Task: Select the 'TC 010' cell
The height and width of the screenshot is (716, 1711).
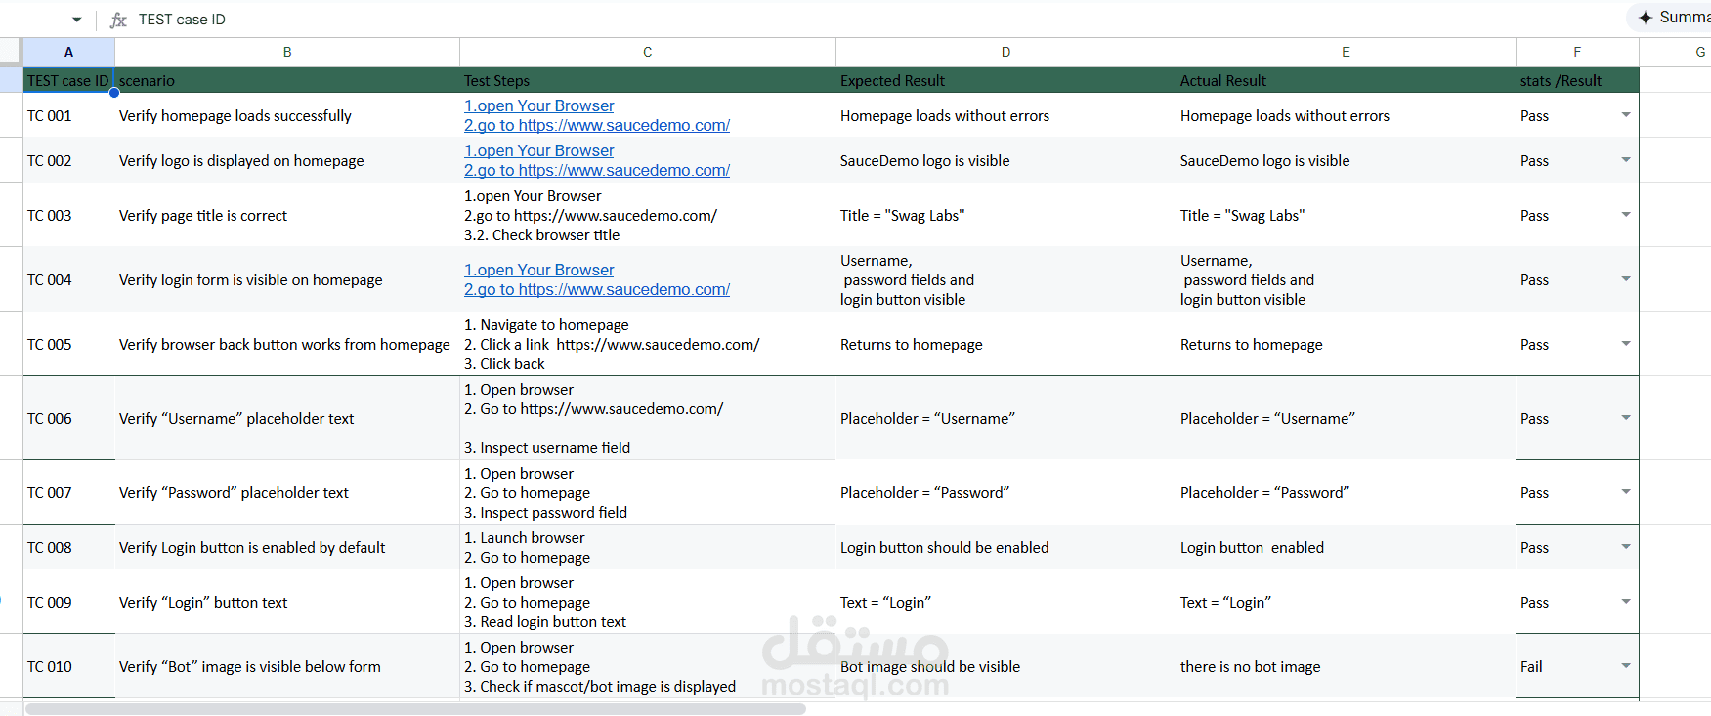Action: tap(68, 666)
